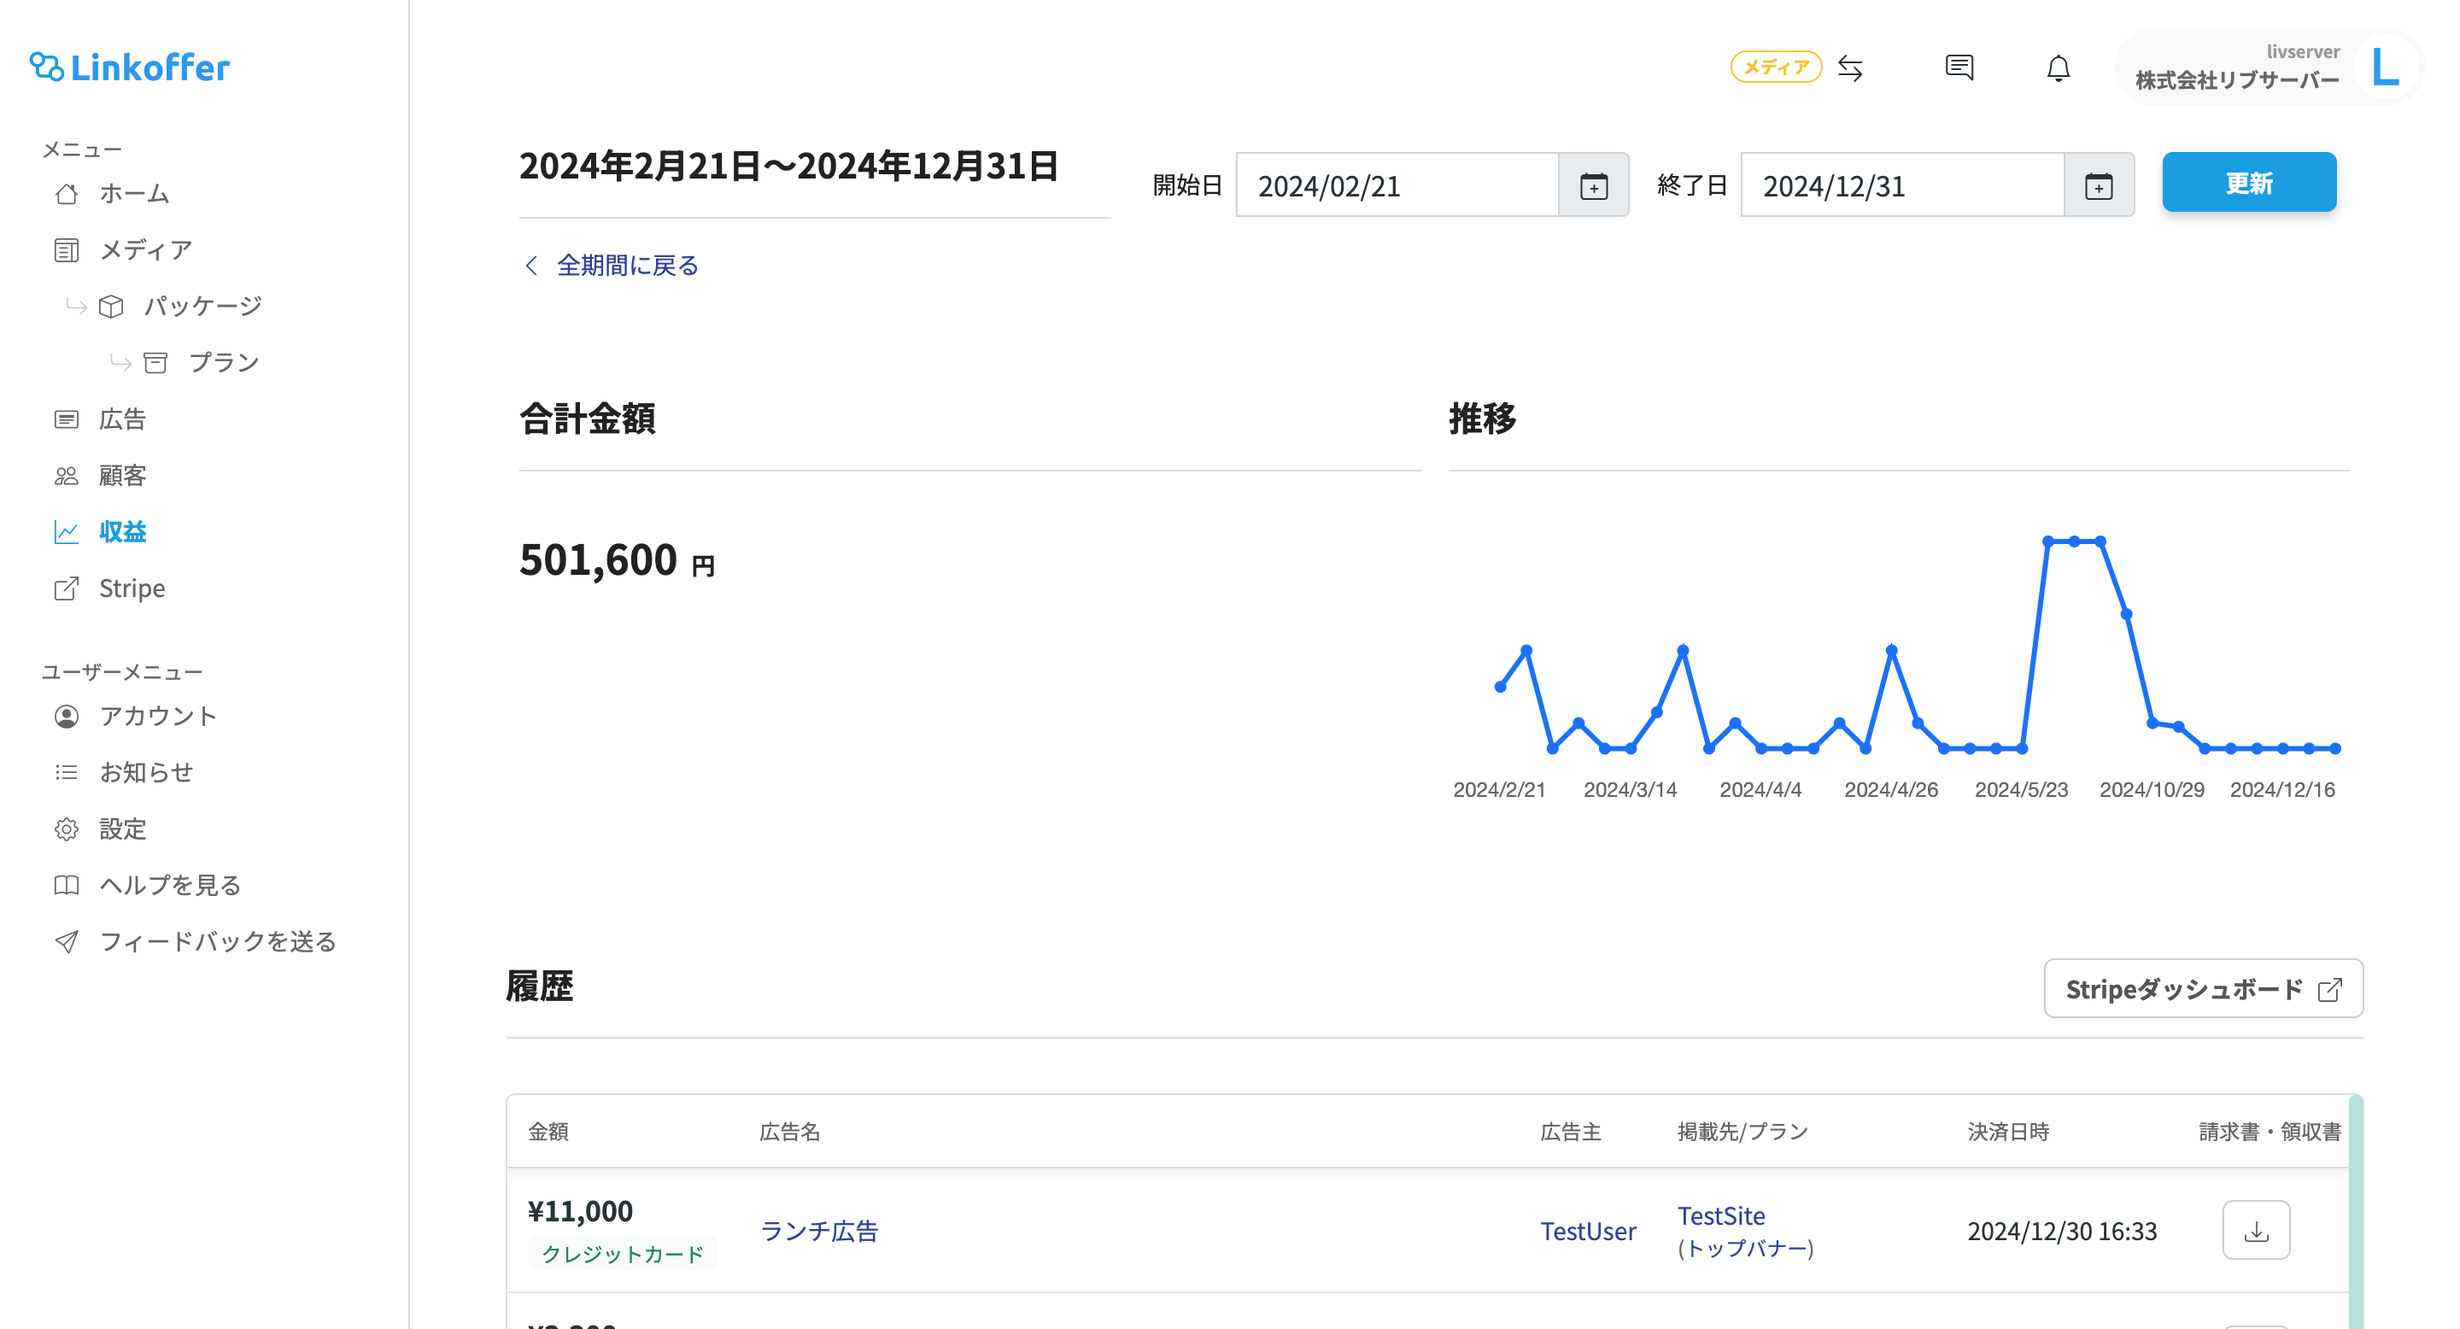Open the notifications bell
Image resolution: width=2460 pixels, height=1329 pixels.
tap(2058, 67)
